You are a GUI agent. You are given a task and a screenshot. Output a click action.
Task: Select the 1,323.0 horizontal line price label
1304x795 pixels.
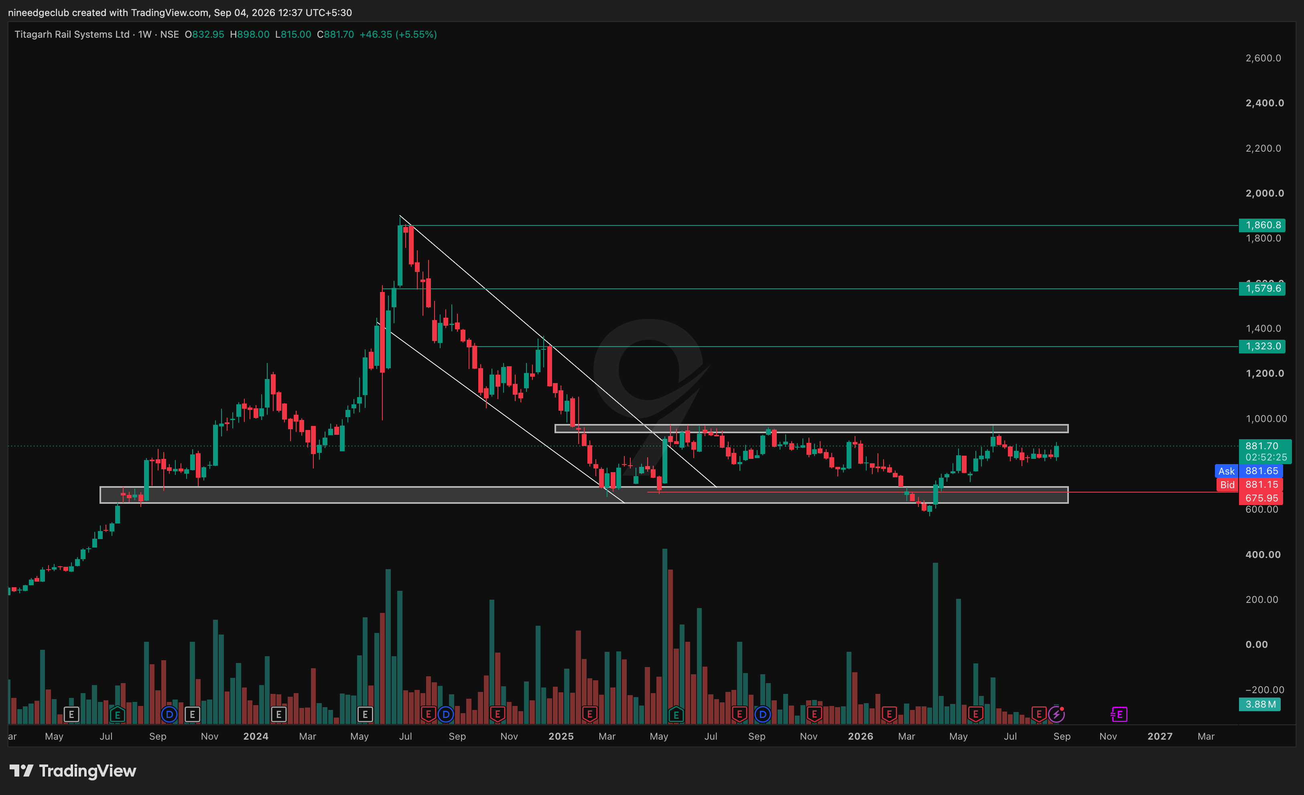click(1261, 347)
